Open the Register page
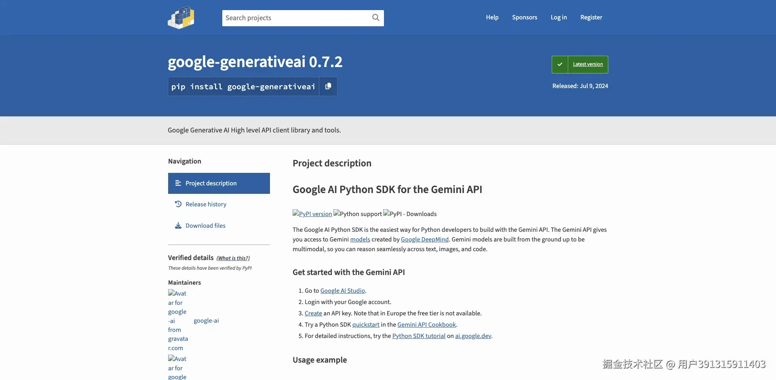 coord(591,17)
